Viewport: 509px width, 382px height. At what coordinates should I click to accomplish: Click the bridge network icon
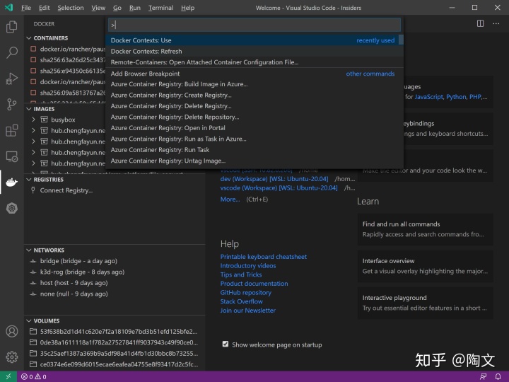click(x=33, y=261)
